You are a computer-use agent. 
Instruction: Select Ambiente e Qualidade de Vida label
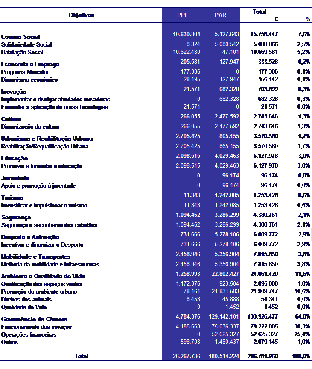coord(43,277)
